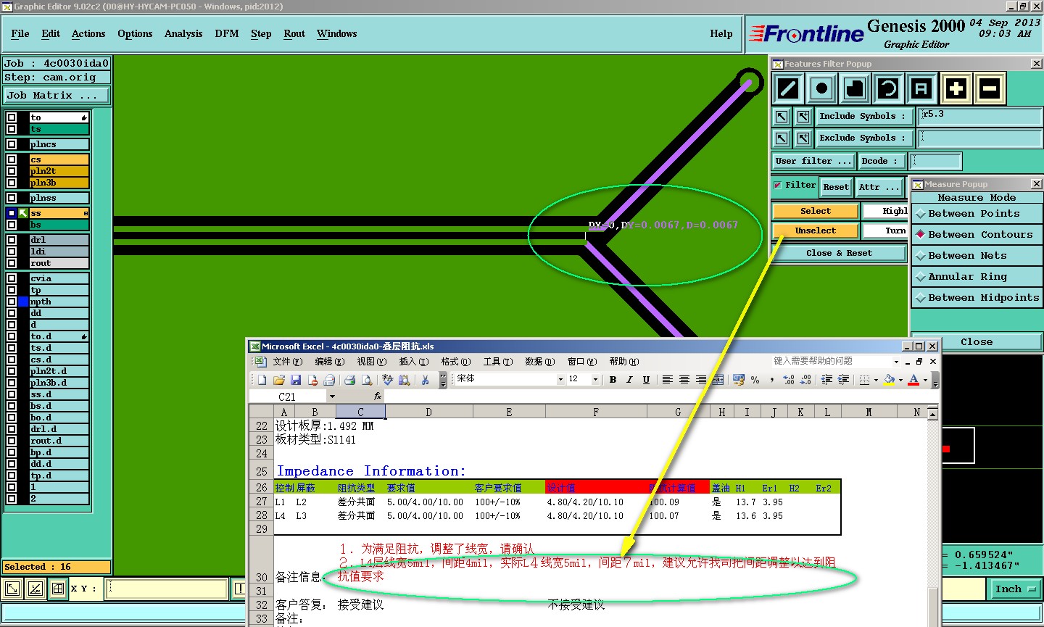This screenshot has width=1044, height=627.
Task: Click Excel New workbook icon
Action: (262, 380)
